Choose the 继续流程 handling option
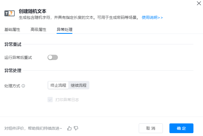Viewport: 203px width, 136px height. (x=78, y=85)
